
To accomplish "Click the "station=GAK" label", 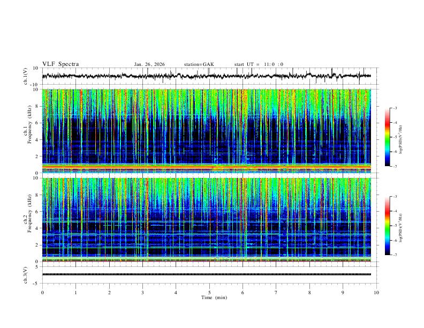I will pyautogui.click(x=199, y=64).
